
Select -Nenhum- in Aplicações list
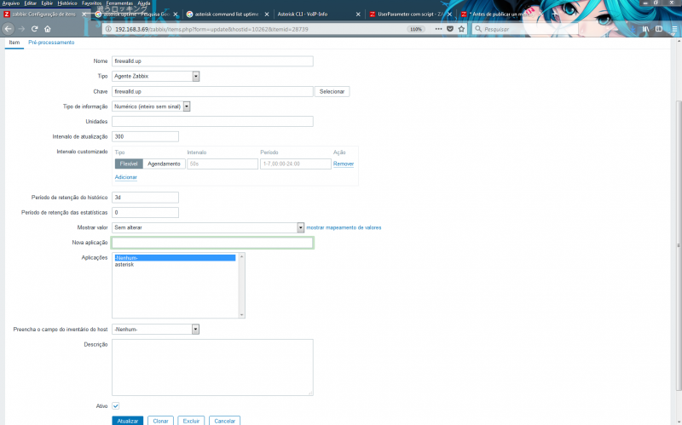tap(175, 258)
